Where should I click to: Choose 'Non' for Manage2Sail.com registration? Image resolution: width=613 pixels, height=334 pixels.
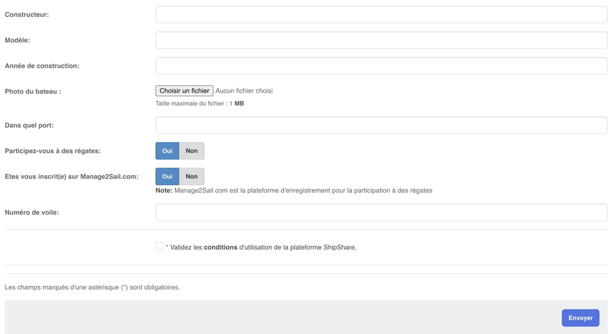click(192, 176)
